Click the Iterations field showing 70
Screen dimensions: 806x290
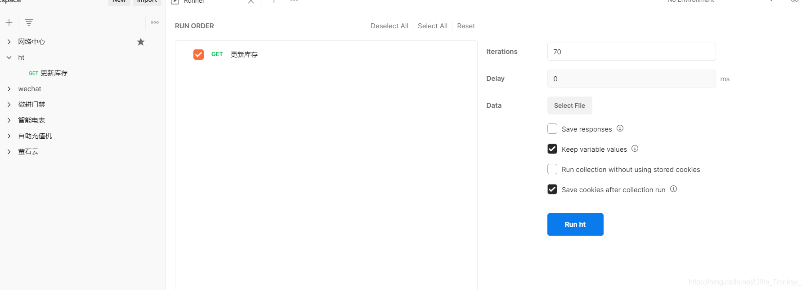[x=631, y=52]
